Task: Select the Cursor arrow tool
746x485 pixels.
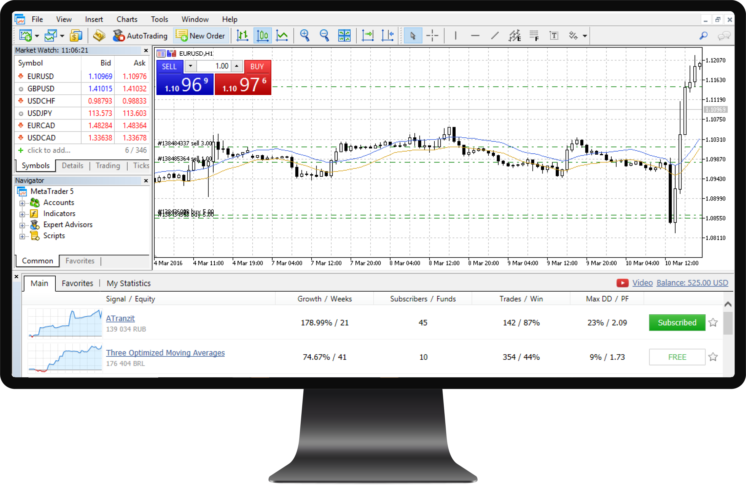Action: pyautogui.click(x=413, y=36)
